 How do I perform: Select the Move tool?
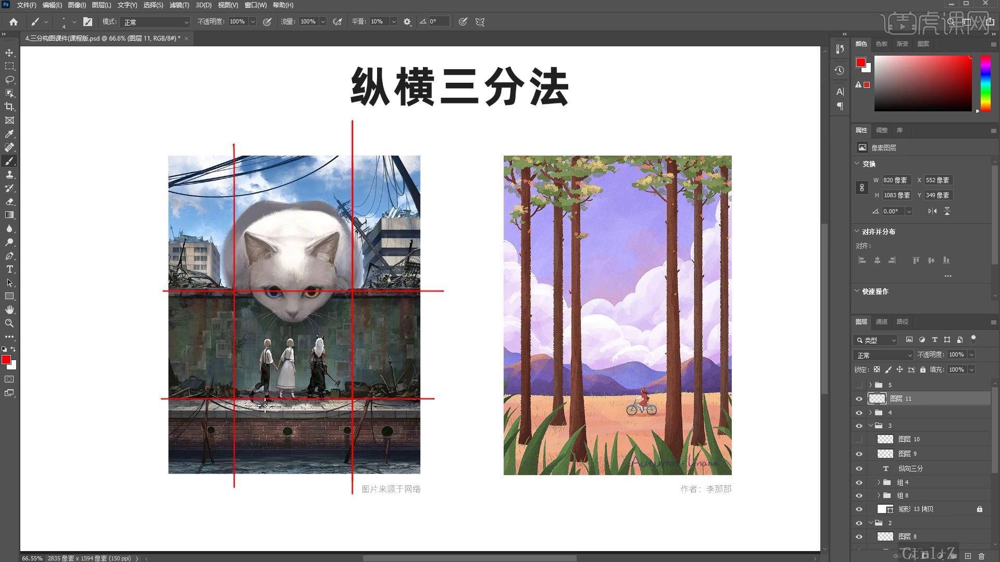tap(9, 53)
